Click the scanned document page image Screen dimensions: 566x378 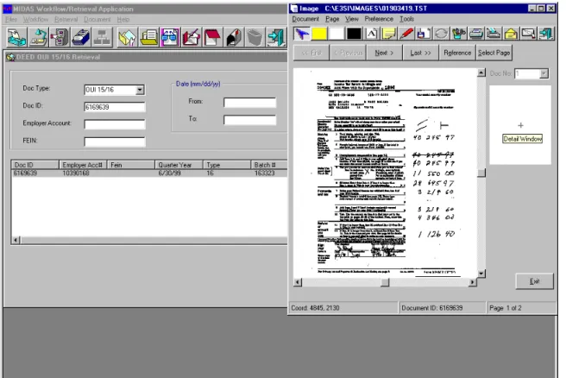(385, 173)
